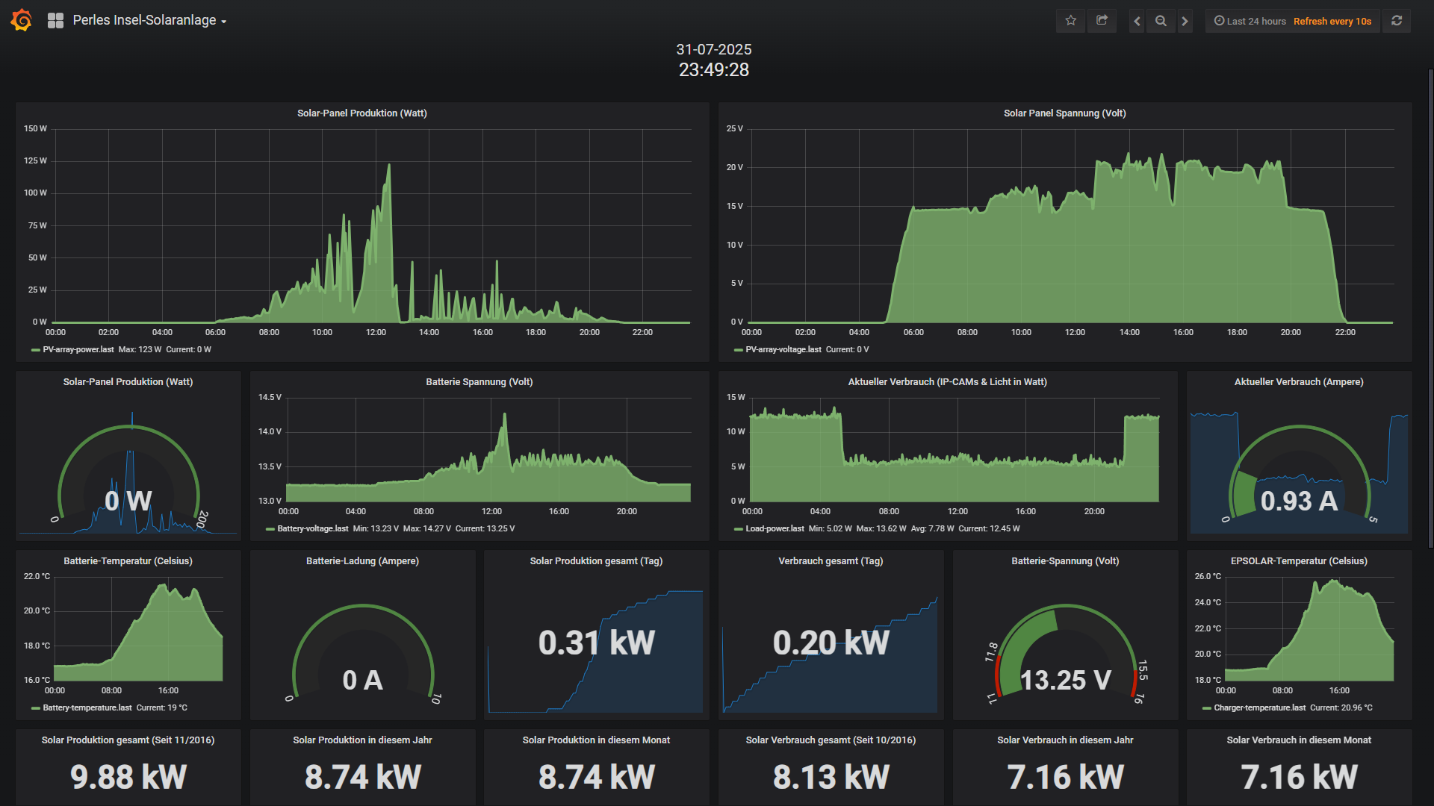Click the refresh dashboard icon
1434x806 pixels.
click(x=1396, y=21)
